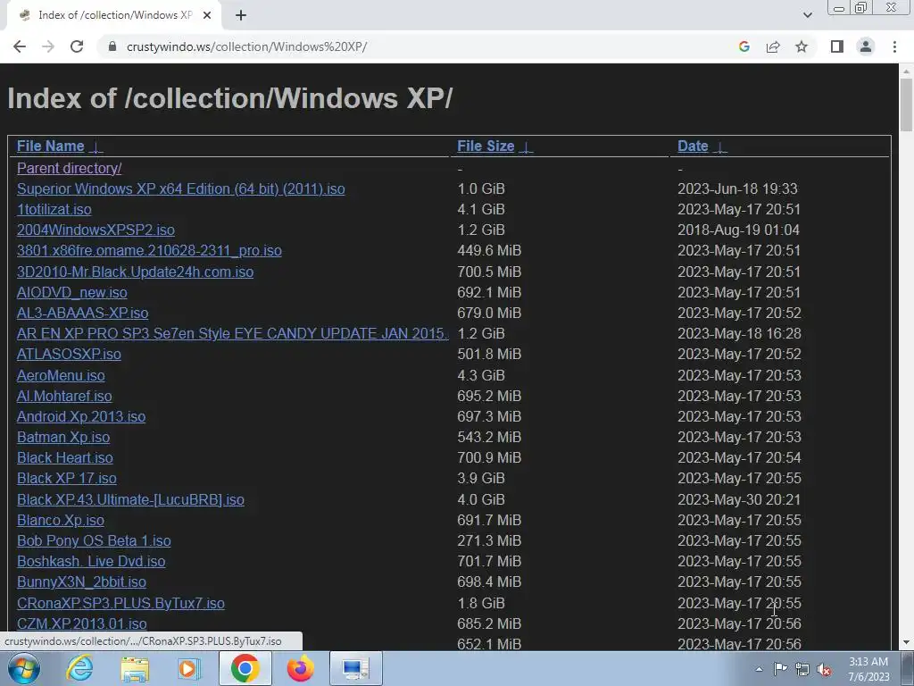914x686 pixels.
Task: Go back to the previous page
Action: (x=20, y=46)
